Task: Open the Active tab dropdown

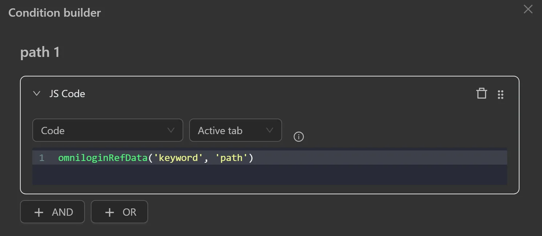Action: click(235, 130)
